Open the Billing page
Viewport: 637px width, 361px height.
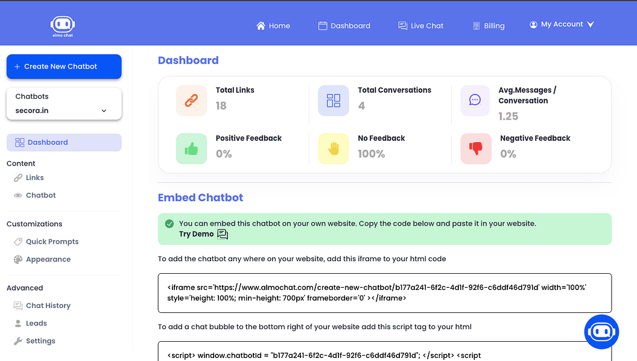point(489,25)
